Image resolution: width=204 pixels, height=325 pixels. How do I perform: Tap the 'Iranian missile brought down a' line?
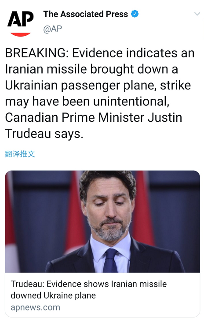coord(91,69)
